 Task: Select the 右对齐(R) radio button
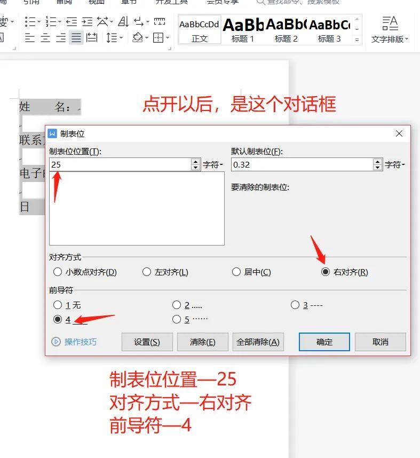pyautogui.click(x=326, y=272)
